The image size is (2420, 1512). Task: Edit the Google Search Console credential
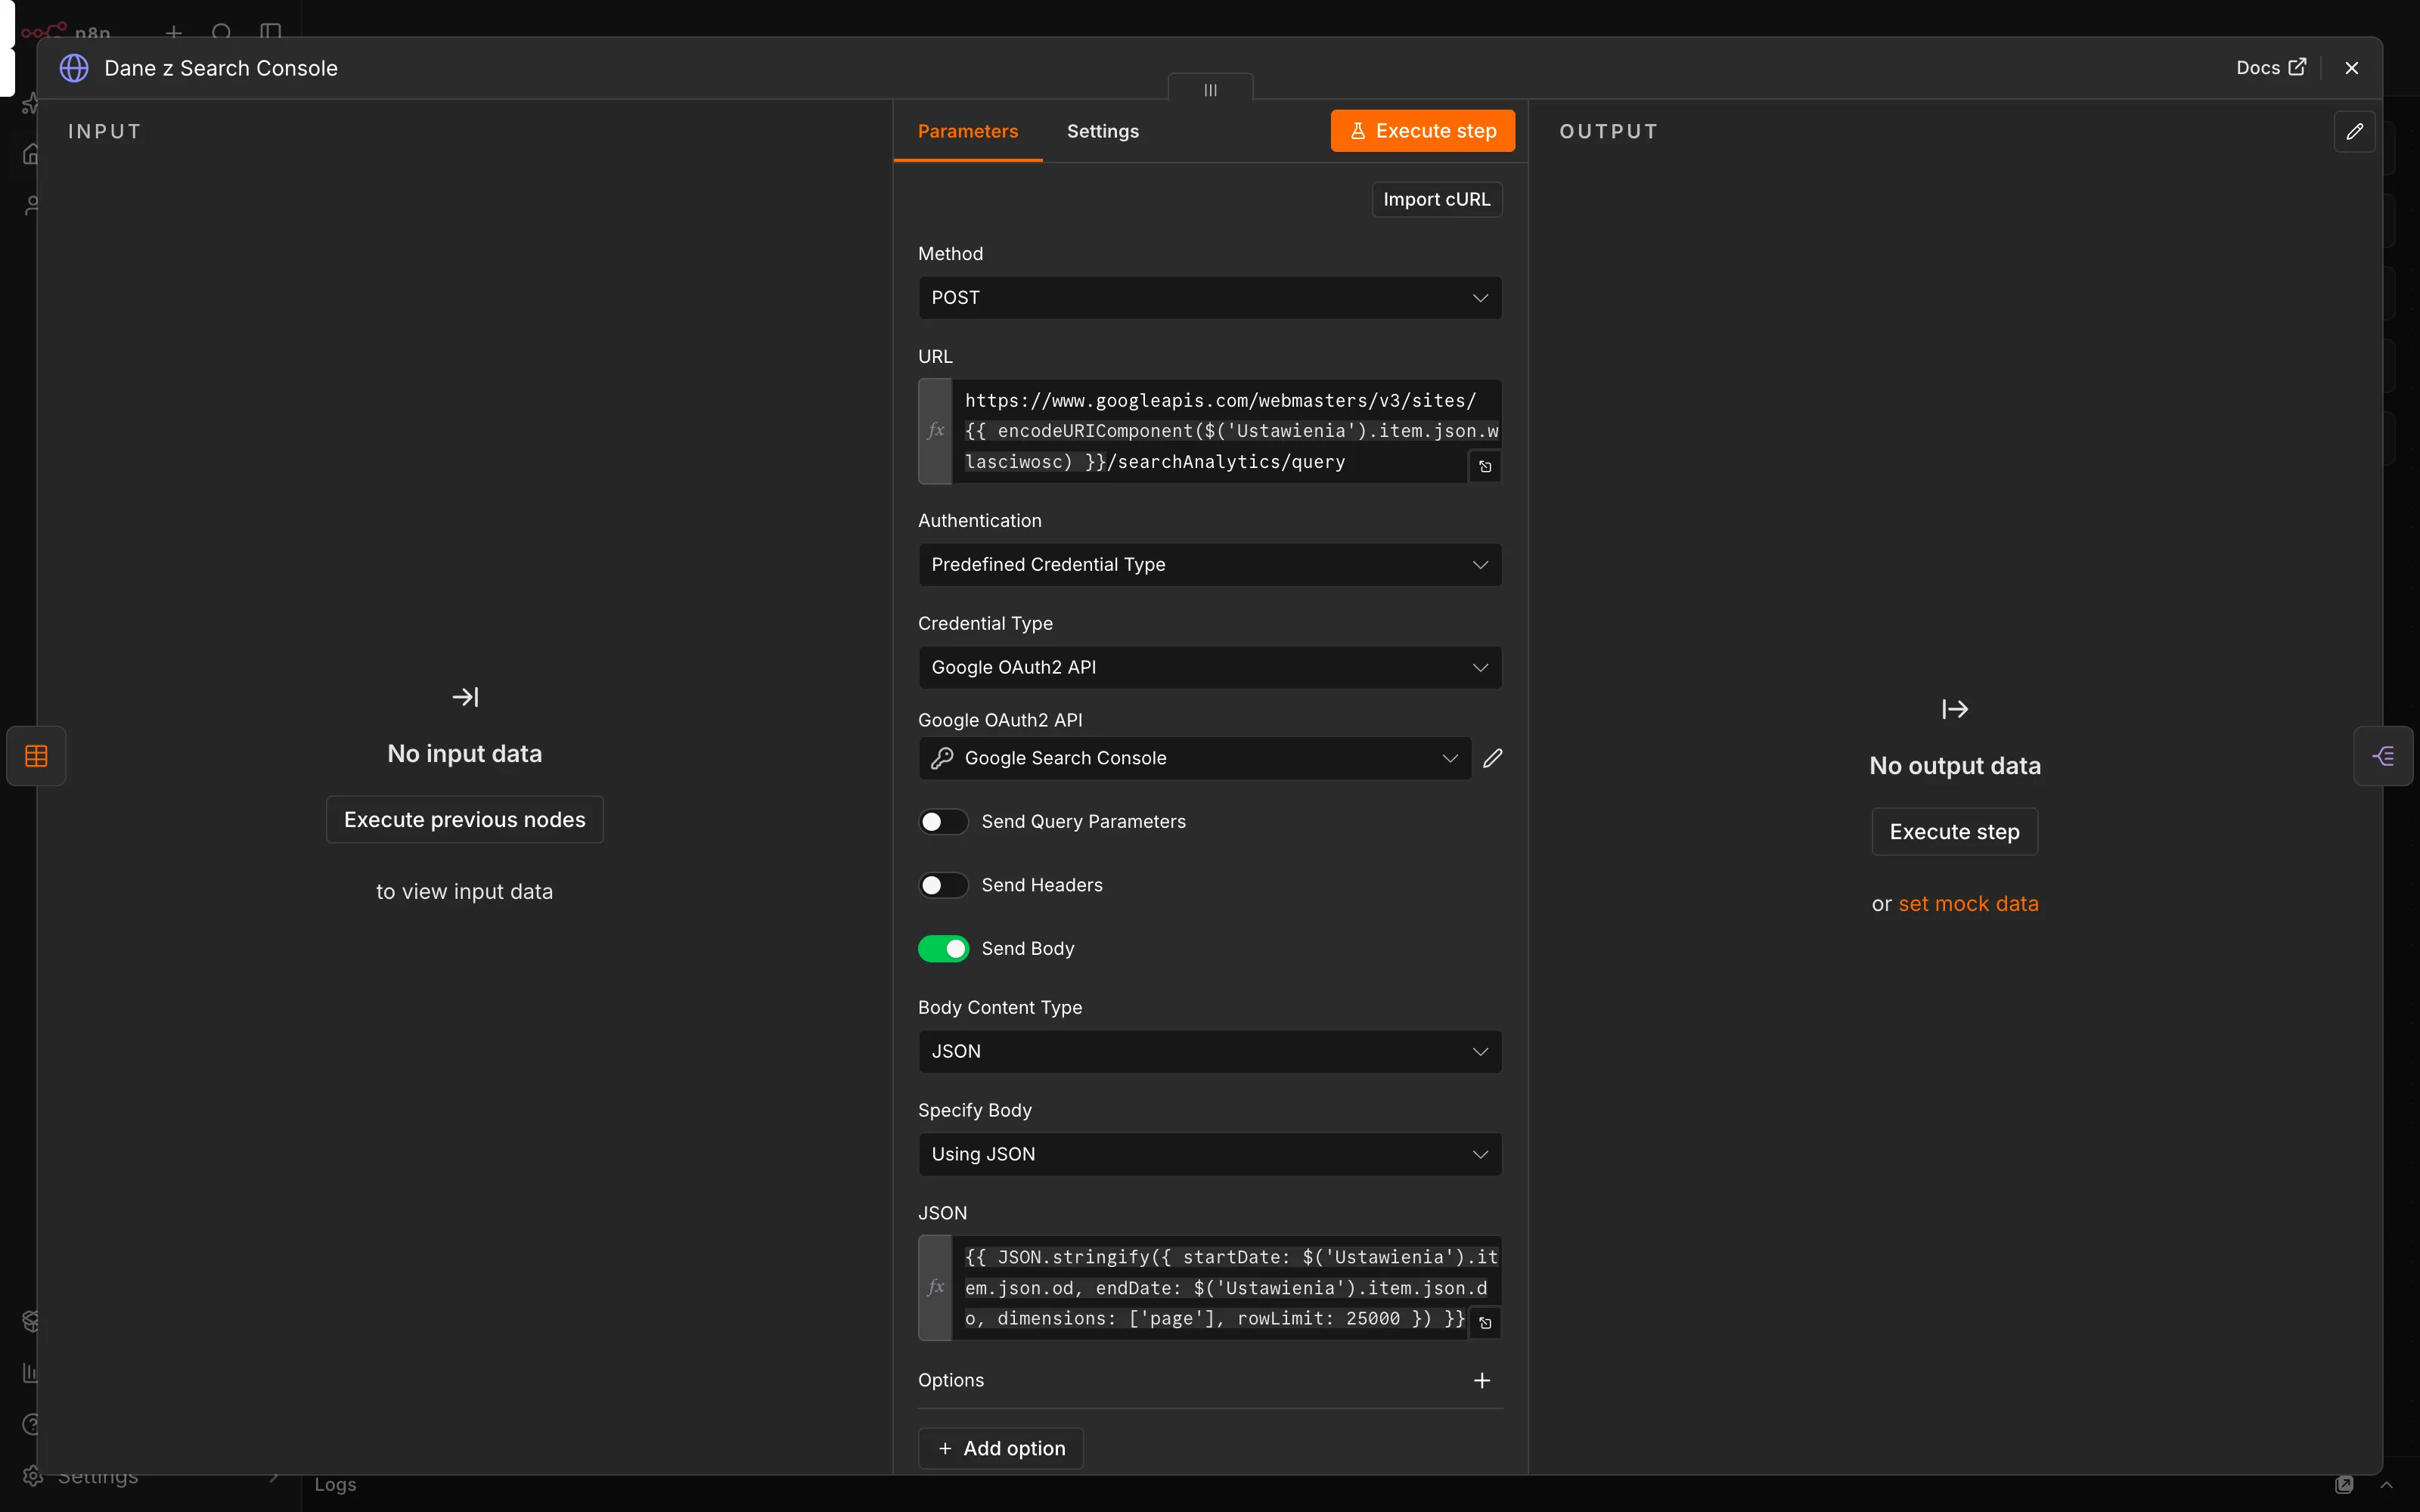click(1492, 758)
